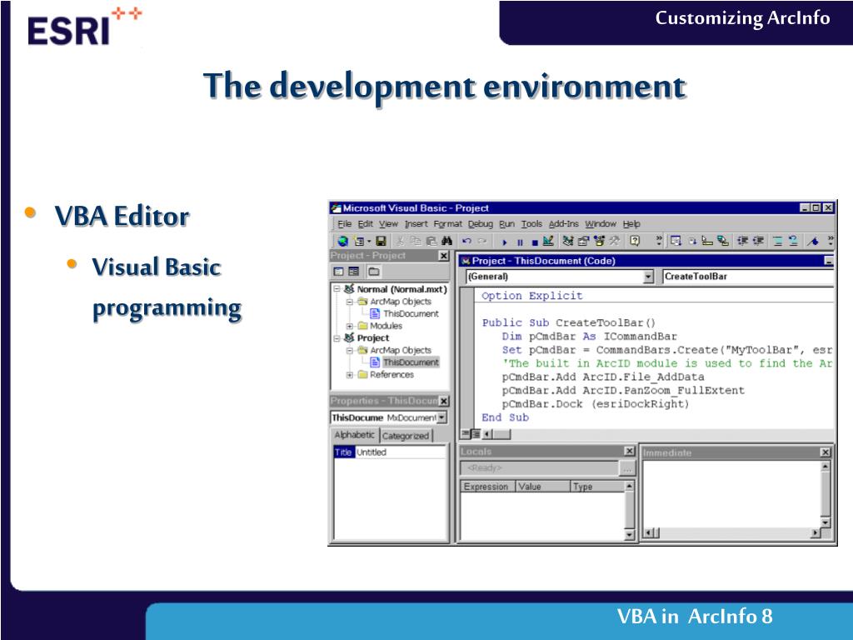Open the Edit menu

tap(365, 223)
